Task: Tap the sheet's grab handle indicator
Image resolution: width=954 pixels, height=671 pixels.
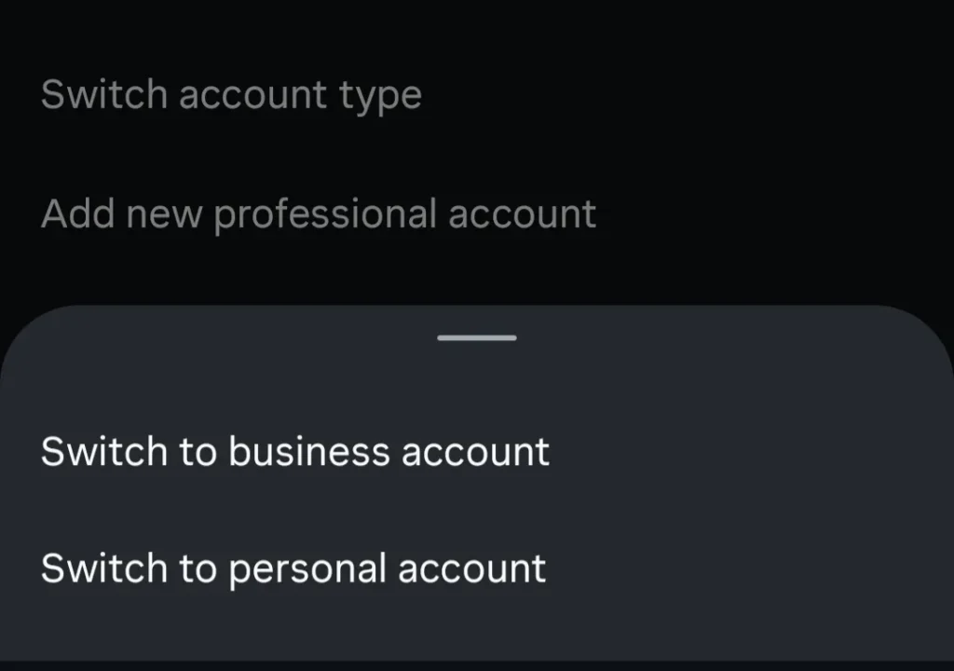Action: (476, 337)
